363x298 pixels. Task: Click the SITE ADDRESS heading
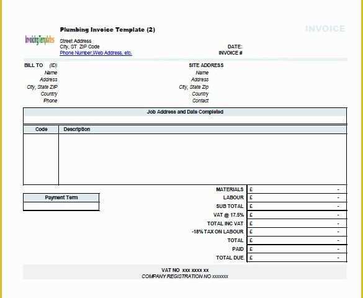pos(206,65)
